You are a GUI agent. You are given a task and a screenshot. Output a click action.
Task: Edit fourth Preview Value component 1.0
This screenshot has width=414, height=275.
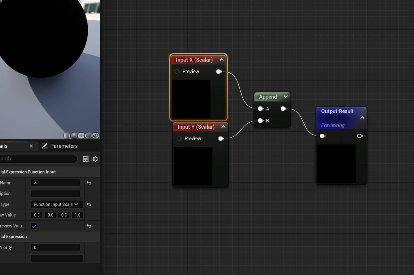click(x=77, y=215)
